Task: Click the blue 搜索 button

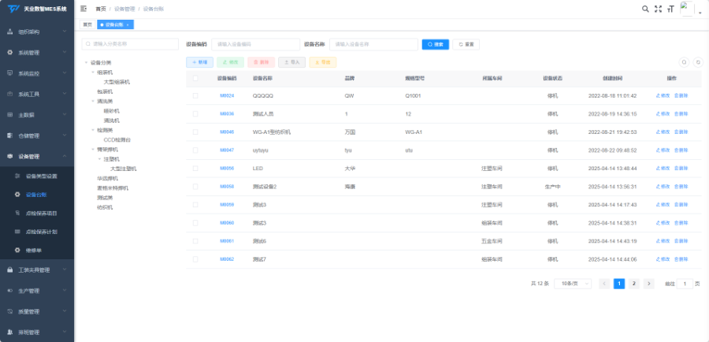Action: (x=436, y=44)
